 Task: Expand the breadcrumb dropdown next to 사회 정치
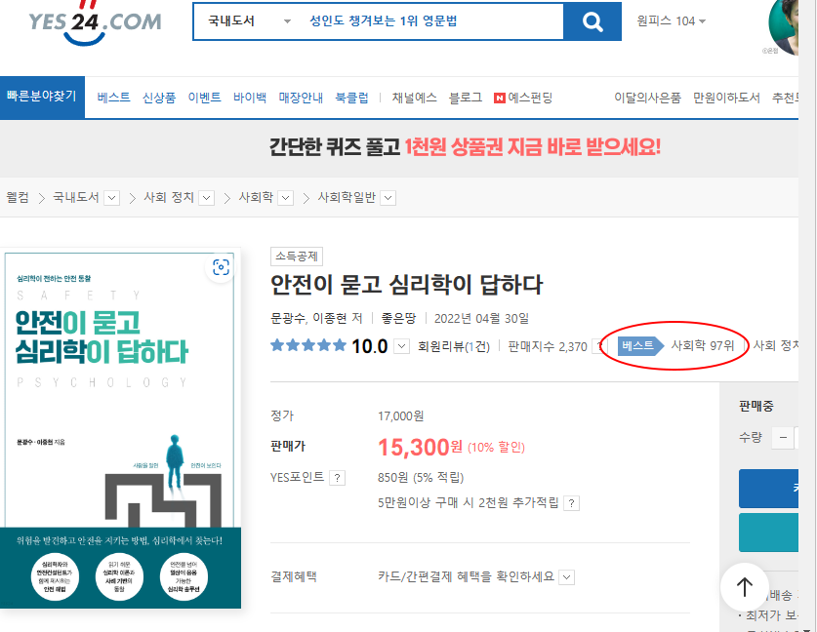point(207,198)
